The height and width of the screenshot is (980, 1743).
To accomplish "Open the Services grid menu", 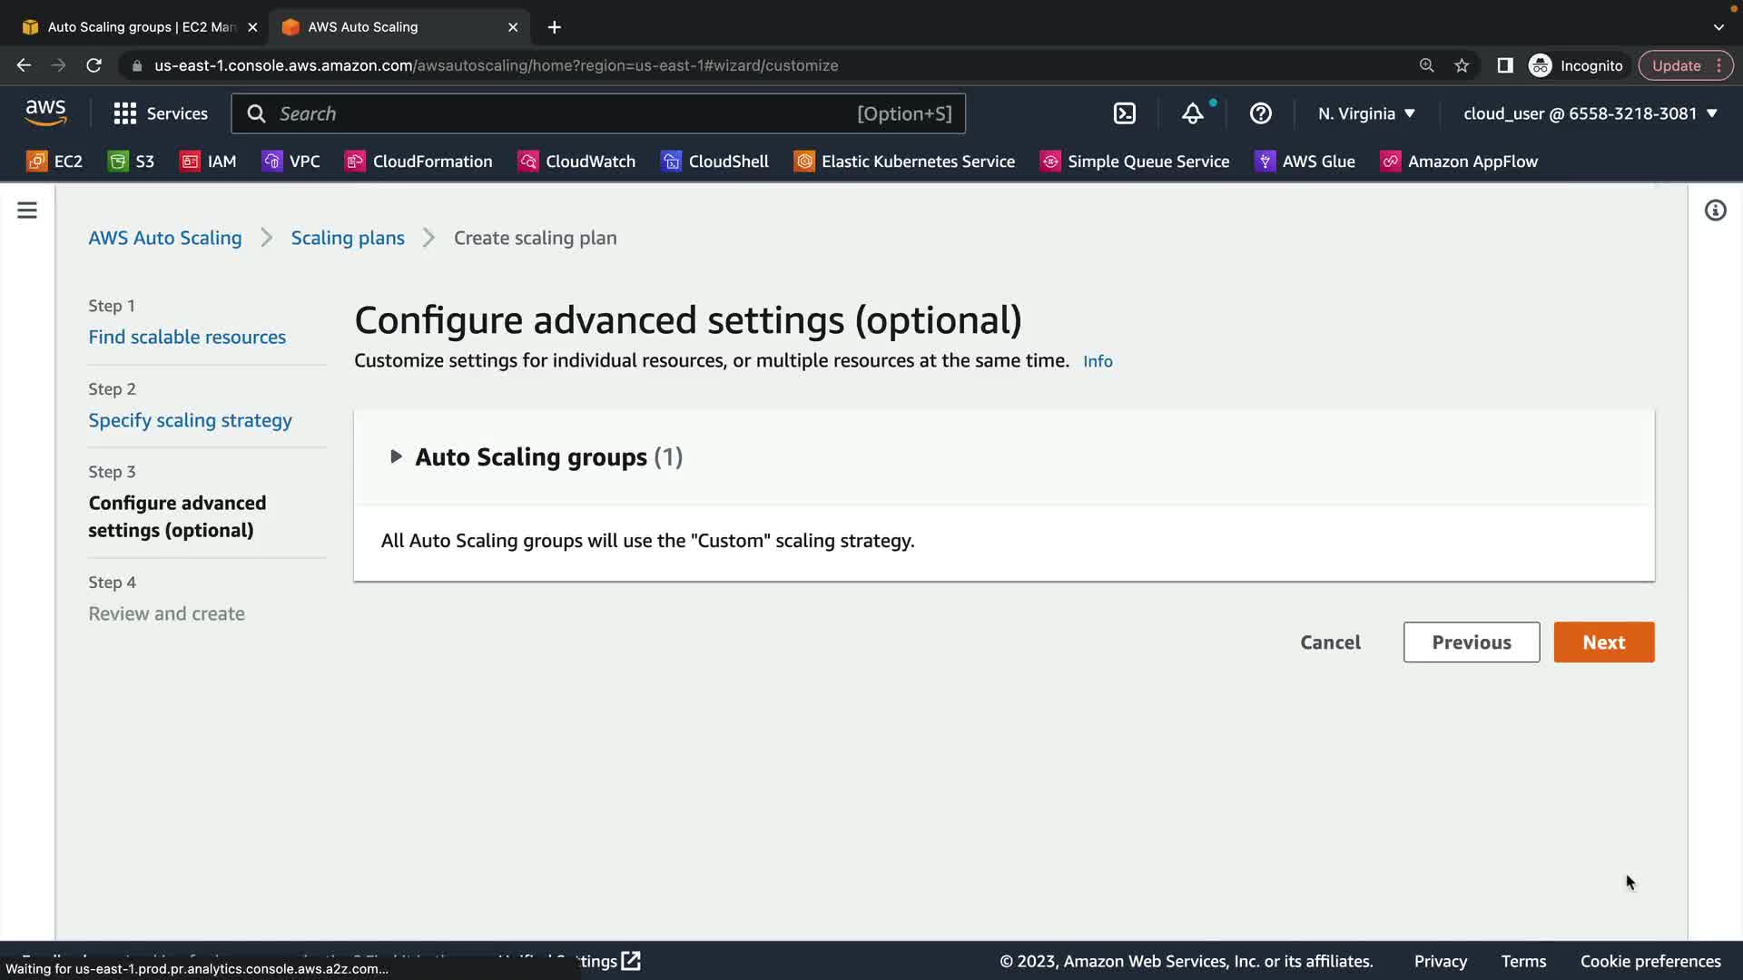I will [161, 113].
